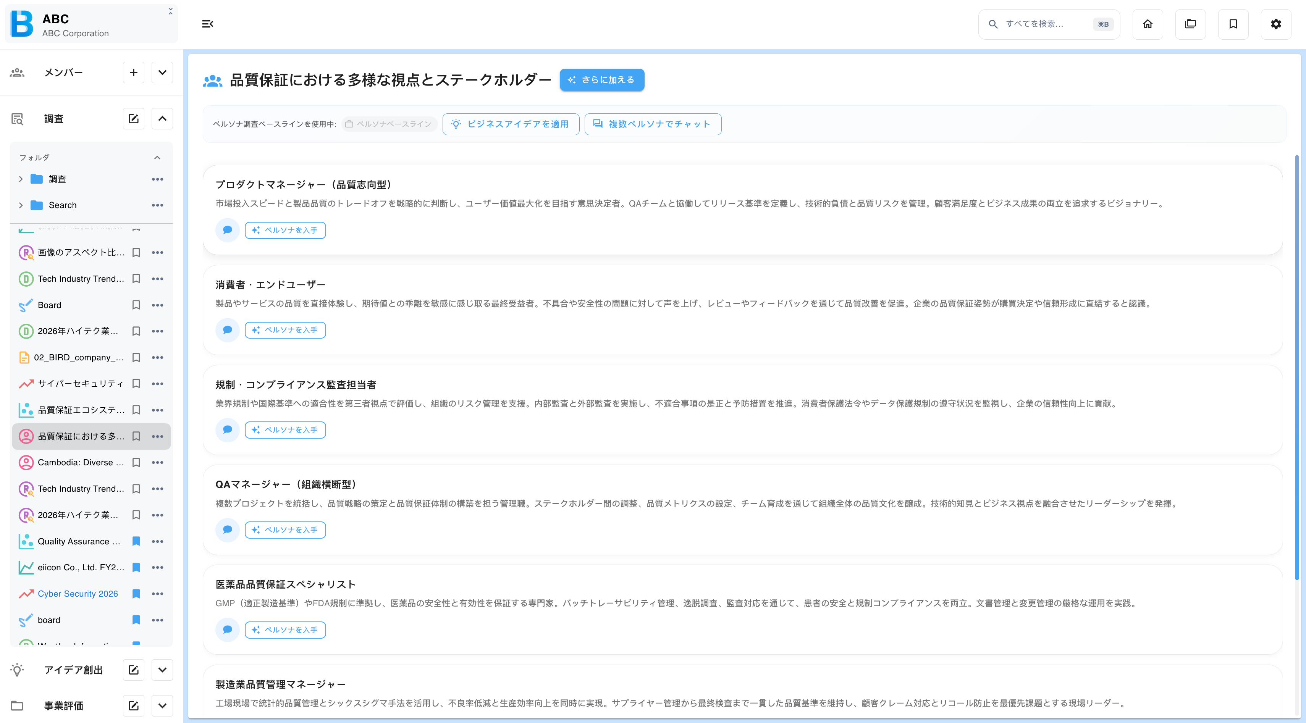Click the さらに加える button

pos(602,80)
